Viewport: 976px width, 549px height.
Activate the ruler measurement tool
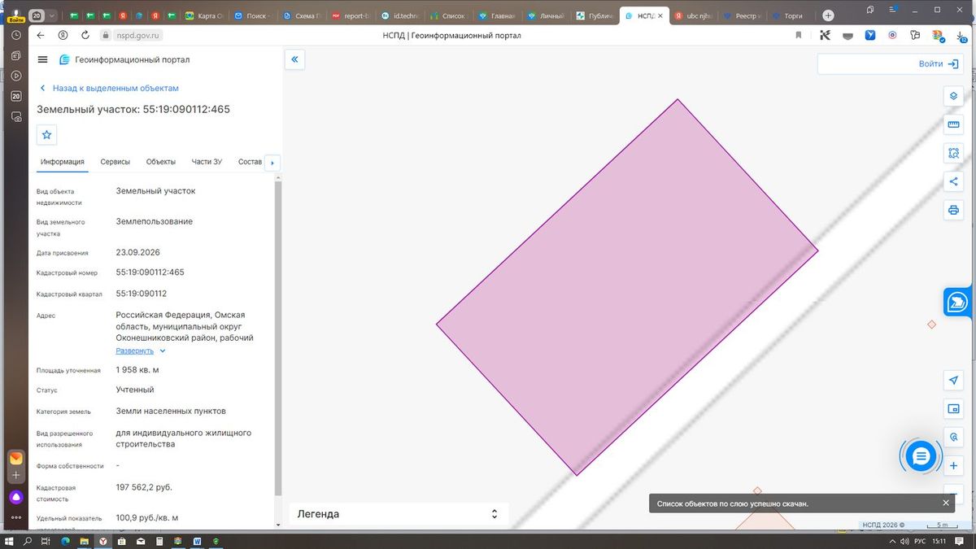(x=953, y=124)
